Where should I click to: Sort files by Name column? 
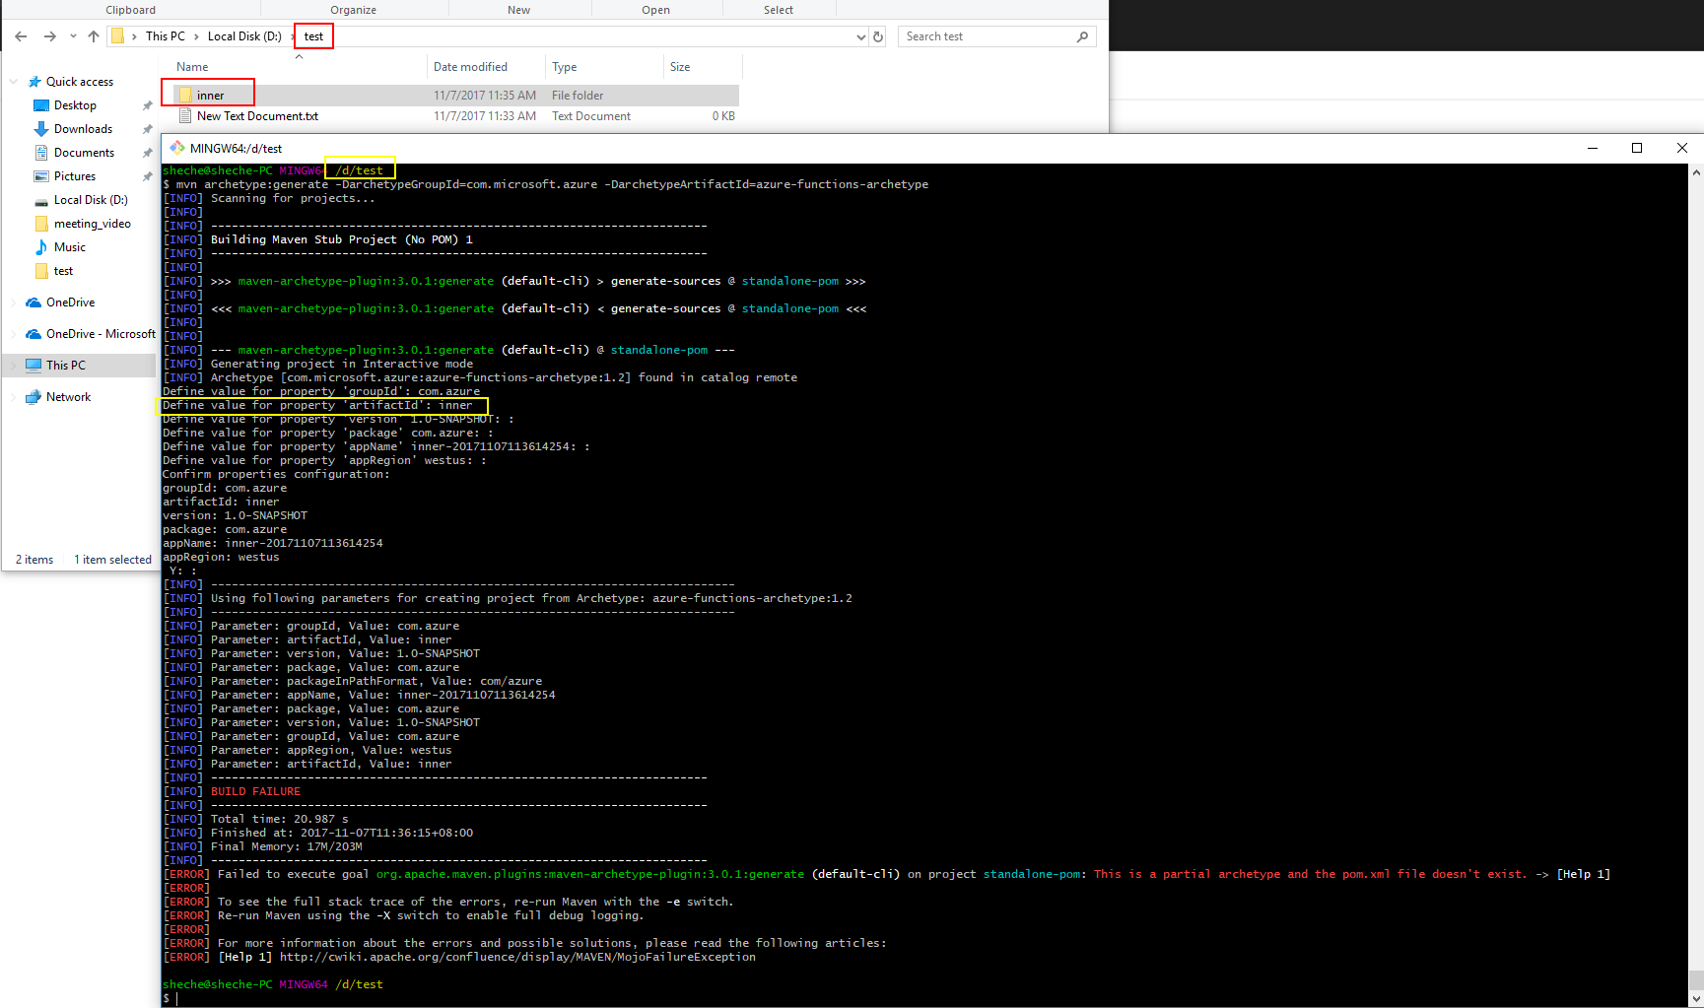pos(192,67)
